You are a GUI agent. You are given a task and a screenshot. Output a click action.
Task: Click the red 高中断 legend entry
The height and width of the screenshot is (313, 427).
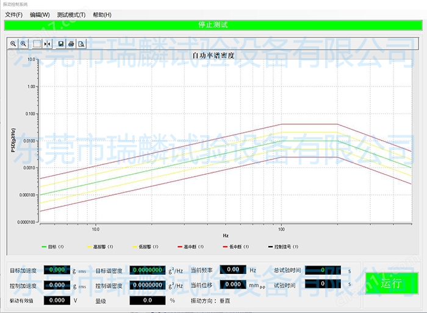click(188, 247)
